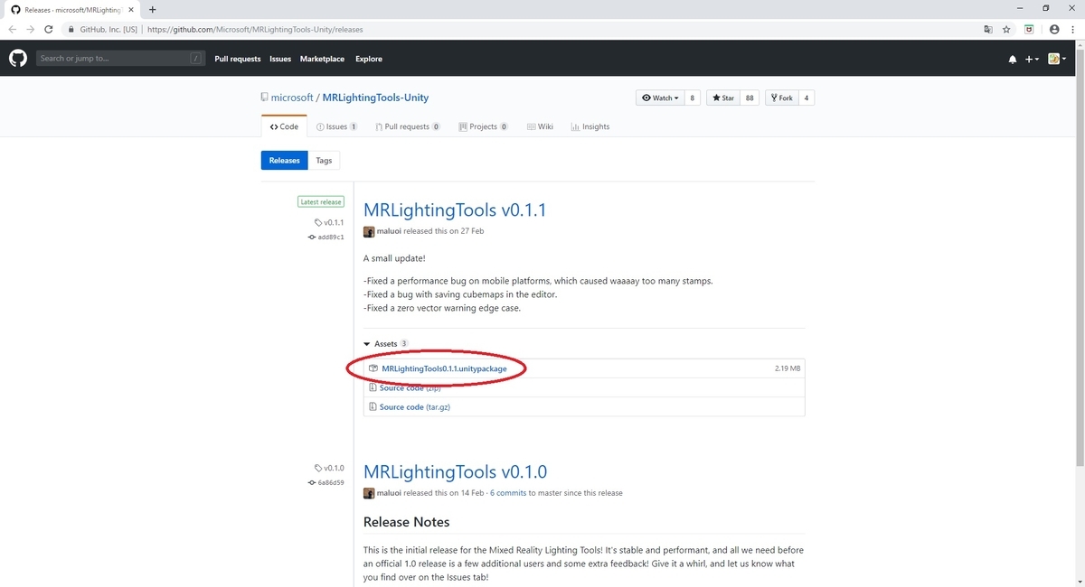
Task: Click maluoi avatar on v0.1.1 release
Action: (369, 232)
